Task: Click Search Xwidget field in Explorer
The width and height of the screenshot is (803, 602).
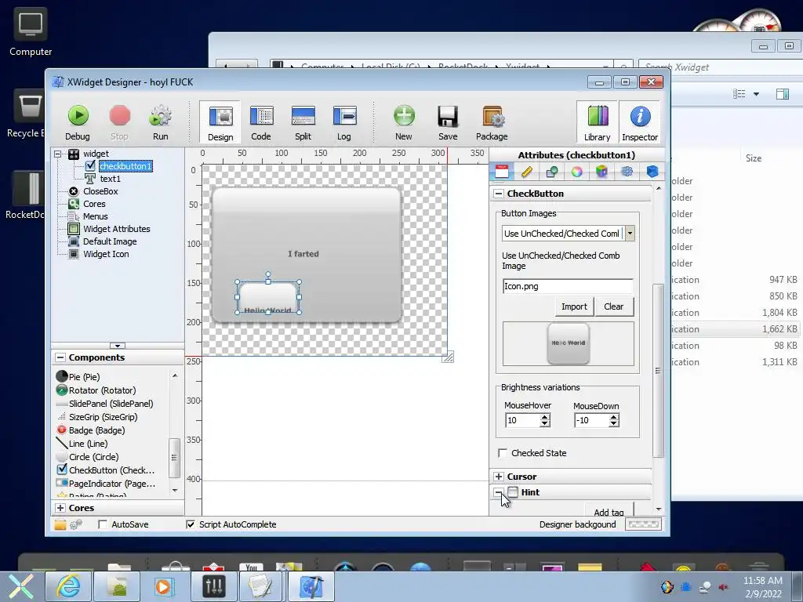Action: click(x=720, y=67)
